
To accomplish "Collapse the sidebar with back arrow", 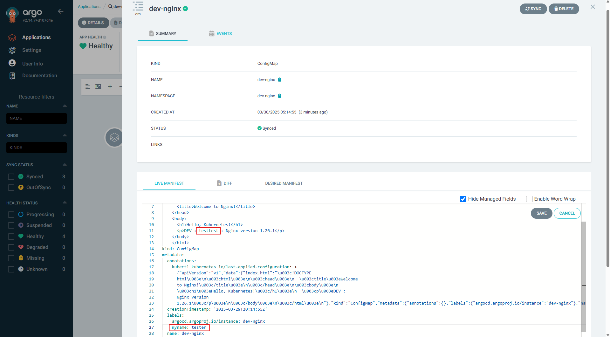I will pos(61,11).
